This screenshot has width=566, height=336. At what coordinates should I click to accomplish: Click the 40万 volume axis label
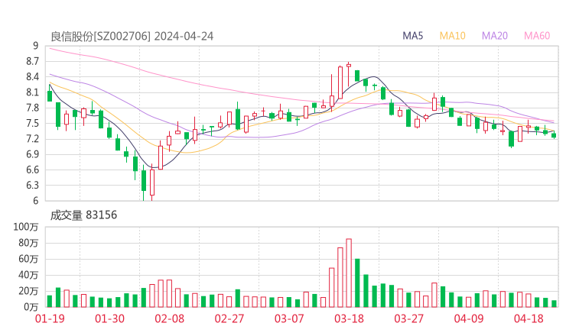[28, 275]
